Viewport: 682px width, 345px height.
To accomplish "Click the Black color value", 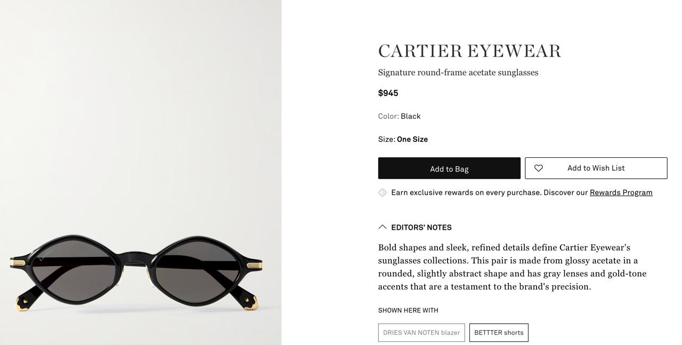I will 411,116.
